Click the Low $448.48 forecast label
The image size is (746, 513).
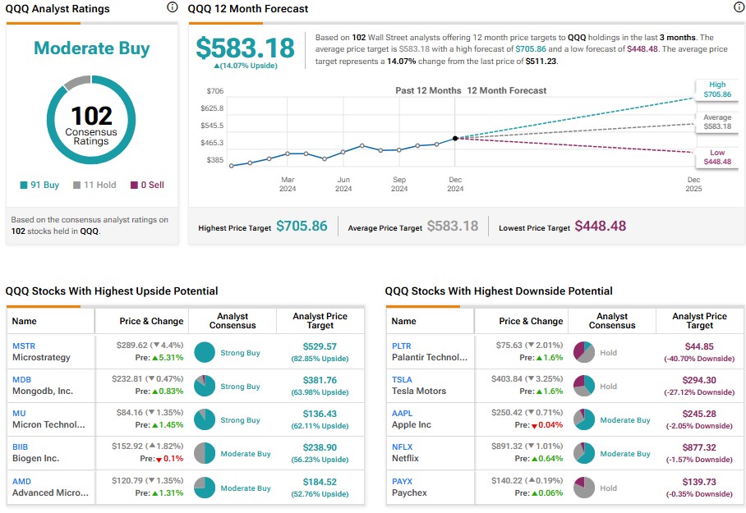(716, 157)
